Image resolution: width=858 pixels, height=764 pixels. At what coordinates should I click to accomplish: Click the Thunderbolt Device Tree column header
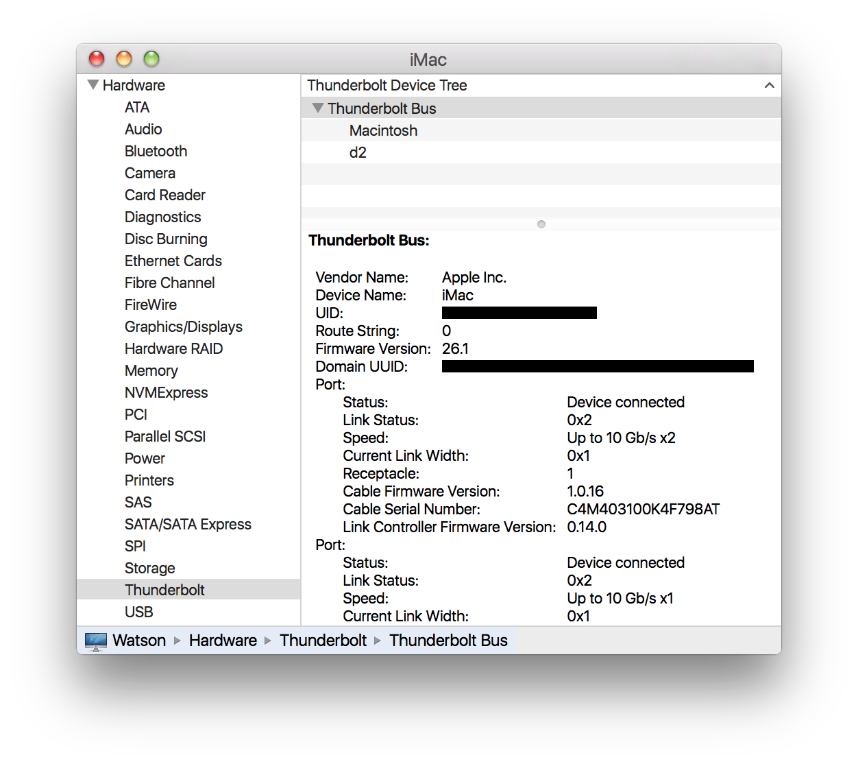(541, 85)
